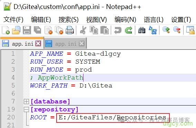This screenshot has width=196, height=128.
Task: Open the 文件(F) menu
Action: [x=13, y=20]
